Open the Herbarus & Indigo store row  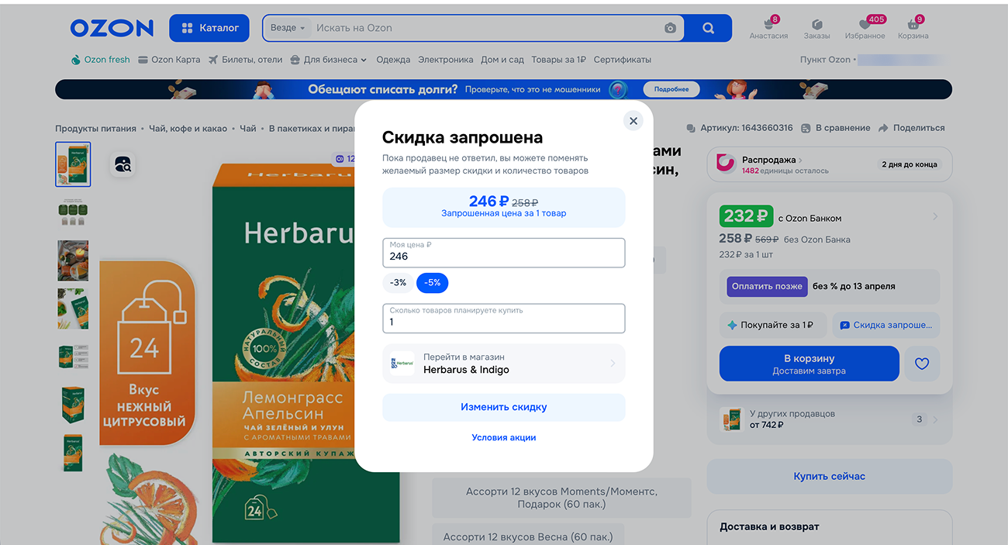tap(503, 364)
